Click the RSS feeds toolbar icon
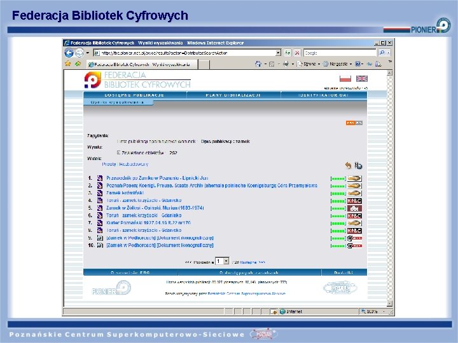This screenshot has width=458, height=343. (x=272, y=64)
